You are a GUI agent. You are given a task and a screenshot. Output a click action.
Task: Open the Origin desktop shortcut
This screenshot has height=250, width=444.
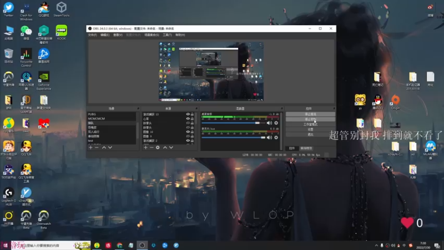(395, 102)
